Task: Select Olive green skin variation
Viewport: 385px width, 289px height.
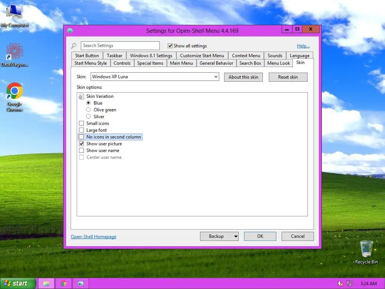Action: tap(88, 110)
